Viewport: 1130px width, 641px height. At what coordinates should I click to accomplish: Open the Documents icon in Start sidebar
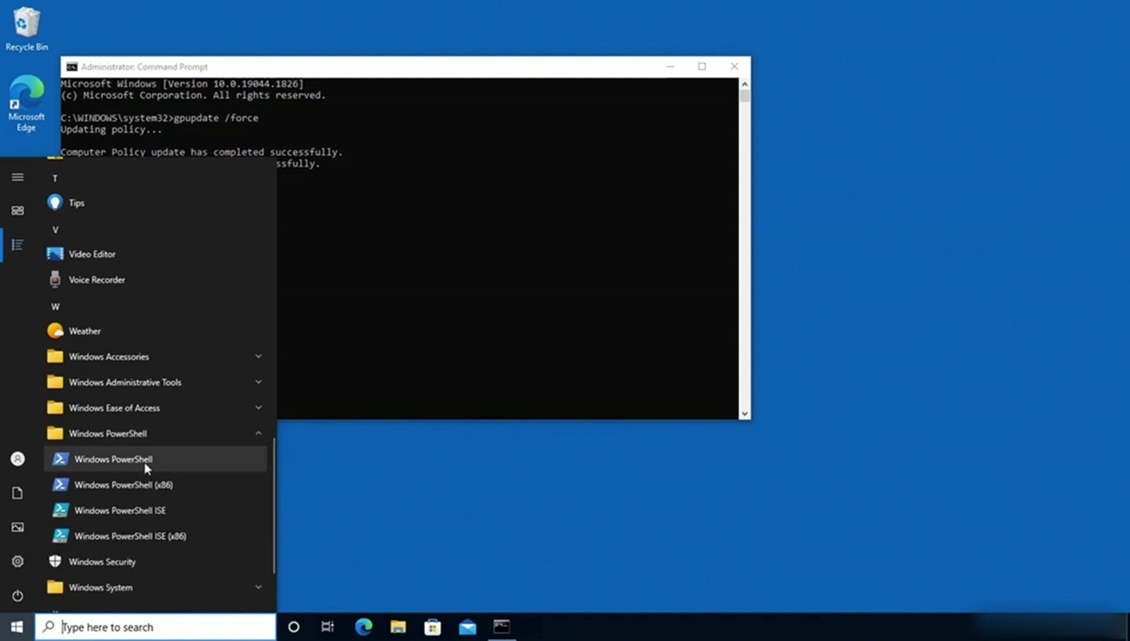point(18,493)
